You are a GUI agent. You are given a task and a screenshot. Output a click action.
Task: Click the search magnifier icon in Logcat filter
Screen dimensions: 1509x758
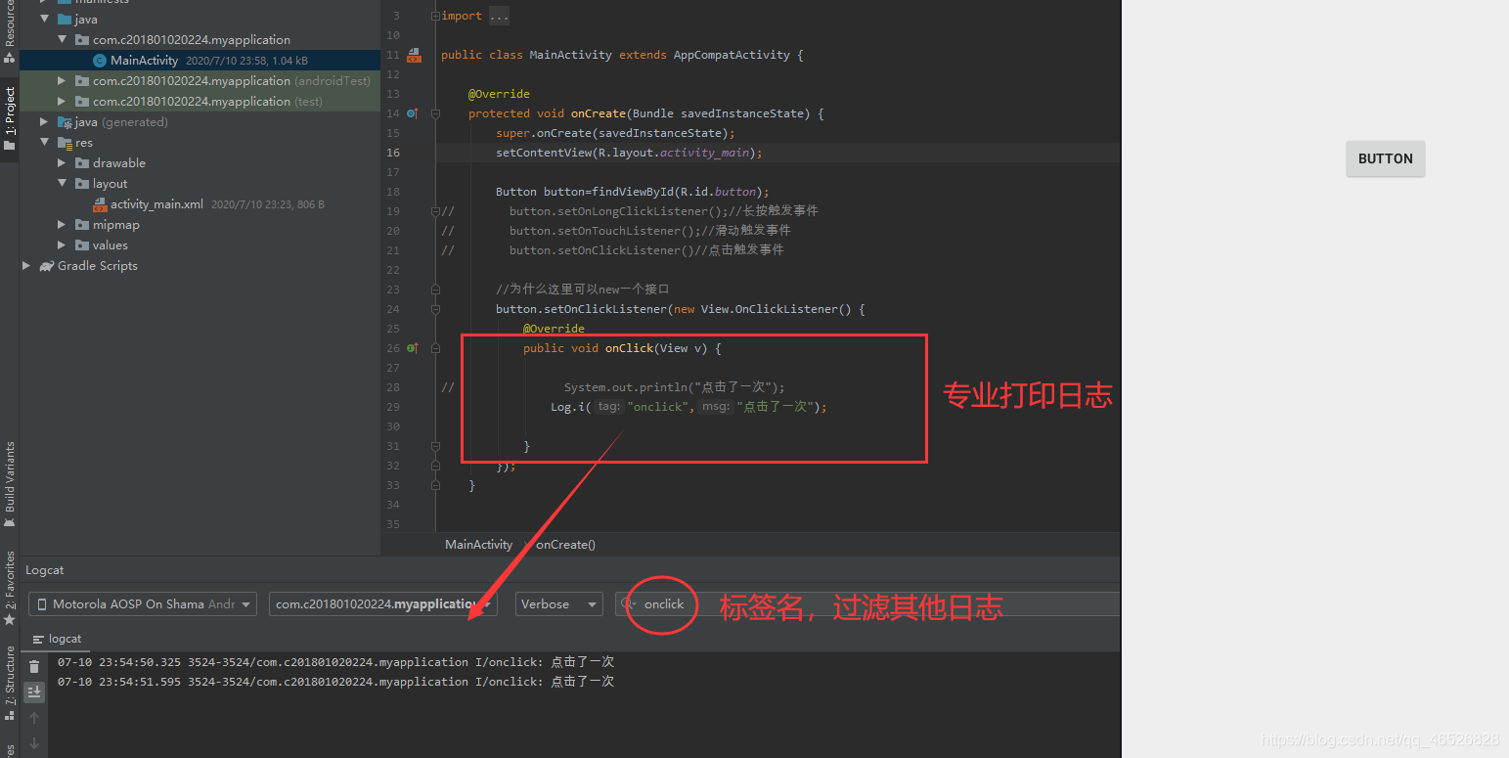[629, 604]
